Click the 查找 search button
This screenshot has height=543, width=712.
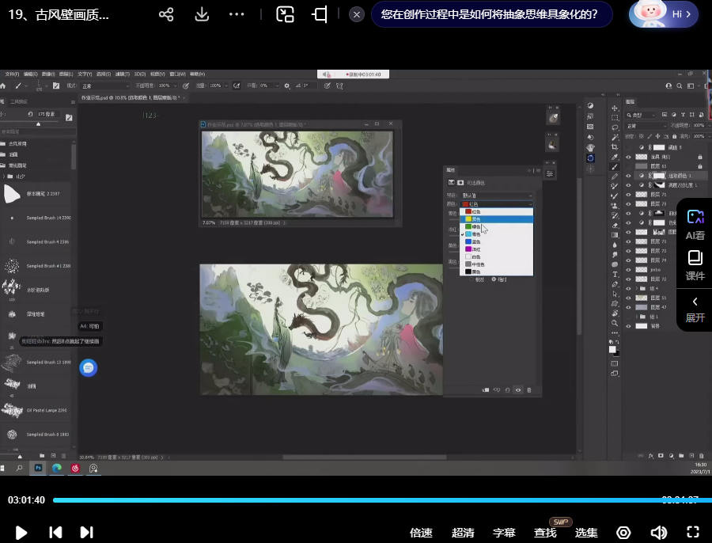pos(545,533)
